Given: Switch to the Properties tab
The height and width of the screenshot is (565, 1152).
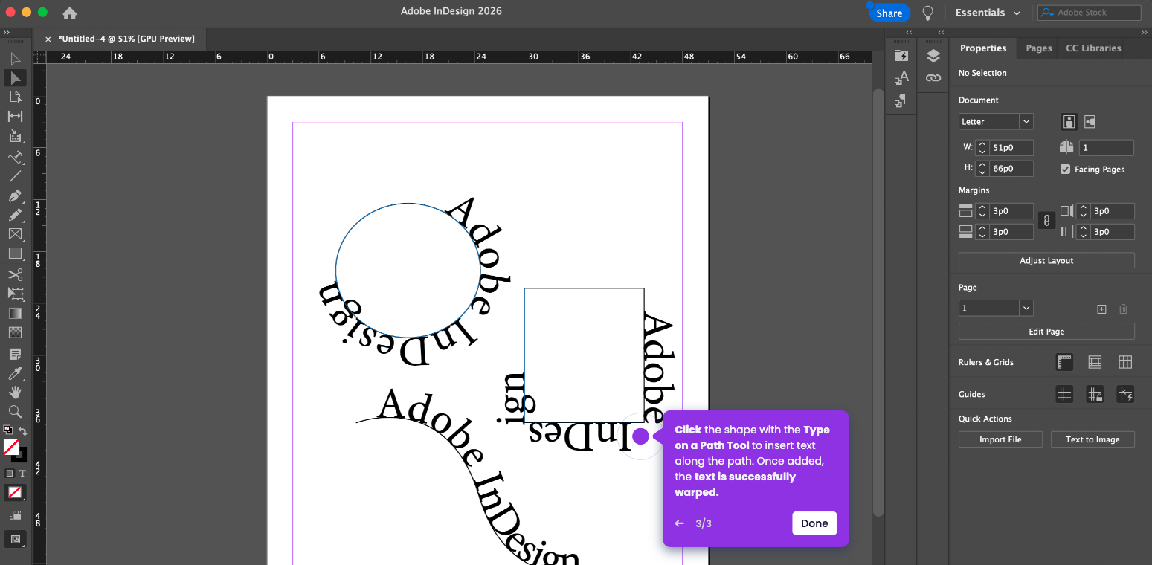Looking at the screenshot, I should pyautogui.click(x=982, y=48).
